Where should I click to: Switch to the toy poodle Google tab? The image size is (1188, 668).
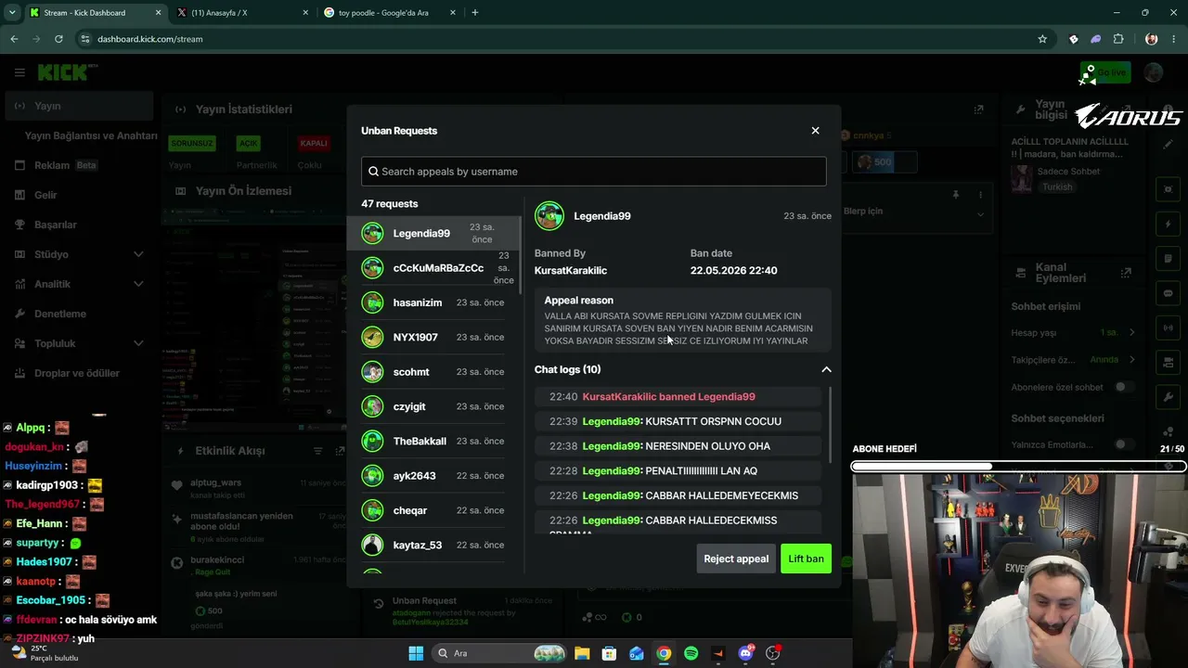pos(390,13)
